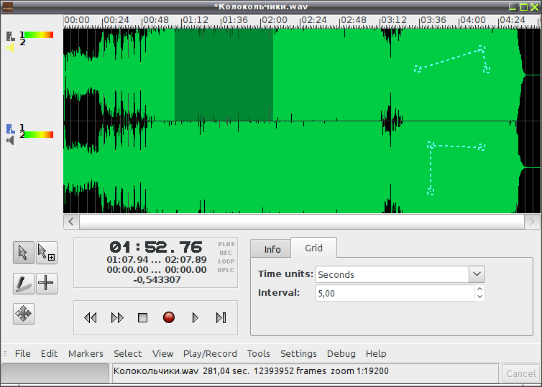
Task: Select the four-arrow move tool
Action: pos(24,314)
